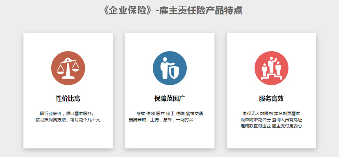Viewport: 339px width, 157px height.
Task: Click the word 身故 in coverage list
Action: 140,113
